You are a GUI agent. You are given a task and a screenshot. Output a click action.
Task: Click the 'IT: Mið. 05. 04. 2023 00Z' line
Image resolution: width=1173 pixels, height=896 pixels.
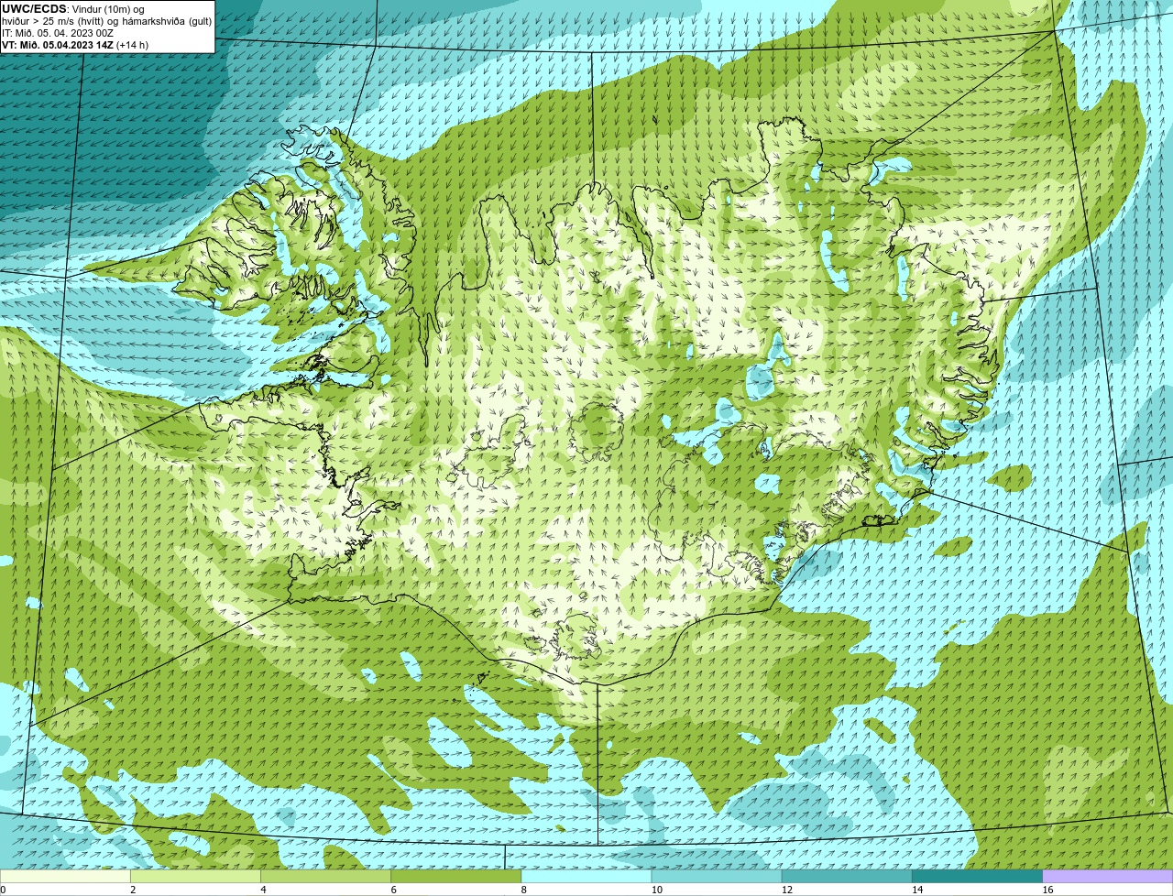58,33
